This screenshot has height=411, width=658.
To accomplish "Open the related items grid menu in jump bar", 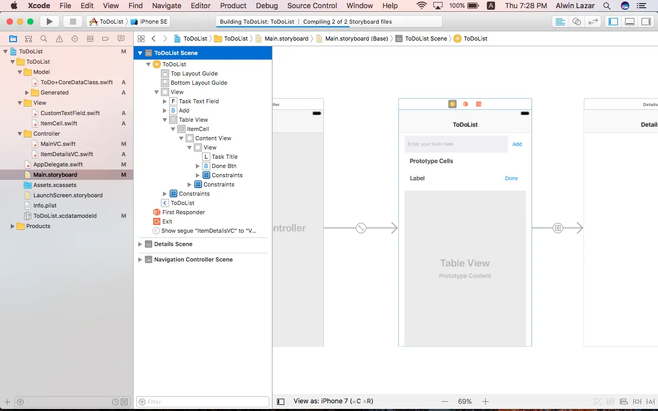I will pyautogui.click(x=141, y=39).
